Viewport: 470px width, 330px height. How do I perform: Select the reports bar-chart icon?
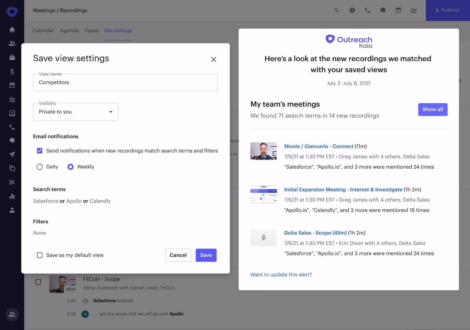(12, 196)
